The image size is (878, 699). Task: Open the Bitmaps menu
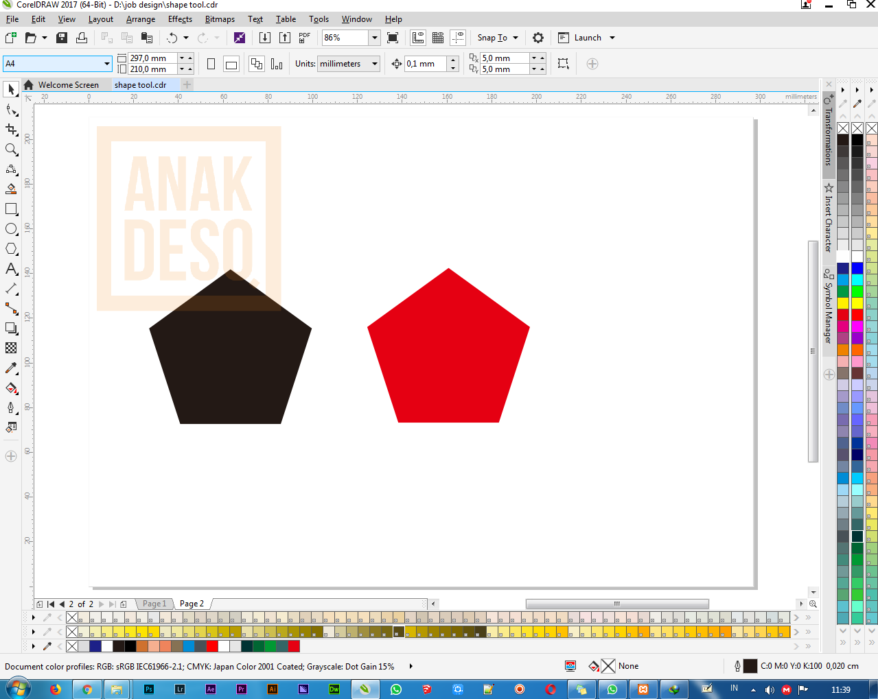click(219, 19)
